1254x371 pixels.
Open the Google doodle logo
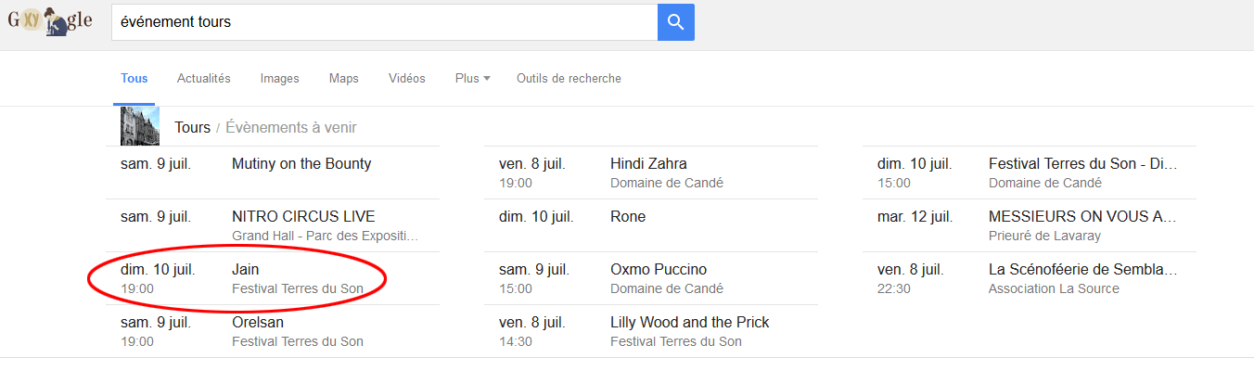click(50, 21)
